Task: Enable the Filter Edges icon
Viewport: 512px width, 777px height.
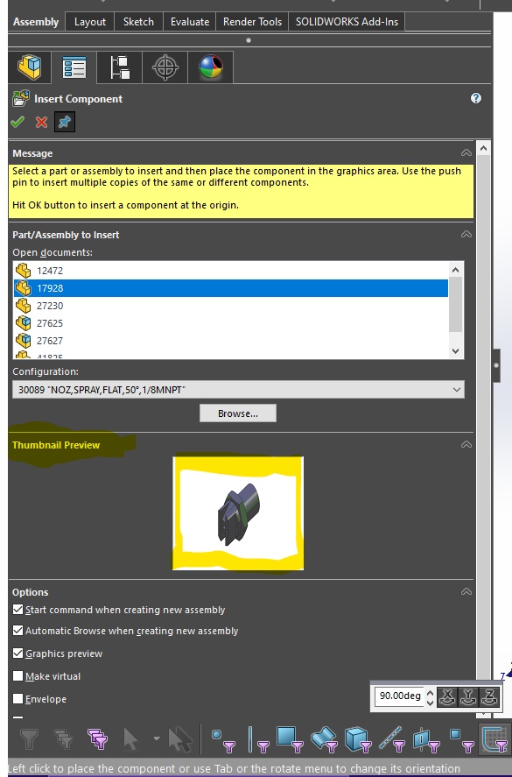Action: click(257, 740)
